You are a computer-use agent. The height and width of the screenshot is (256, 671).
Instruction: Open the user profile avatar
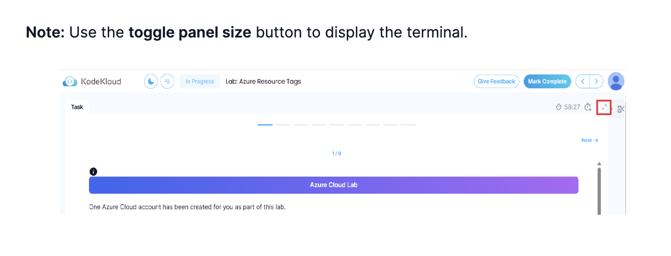coord(616,81)
